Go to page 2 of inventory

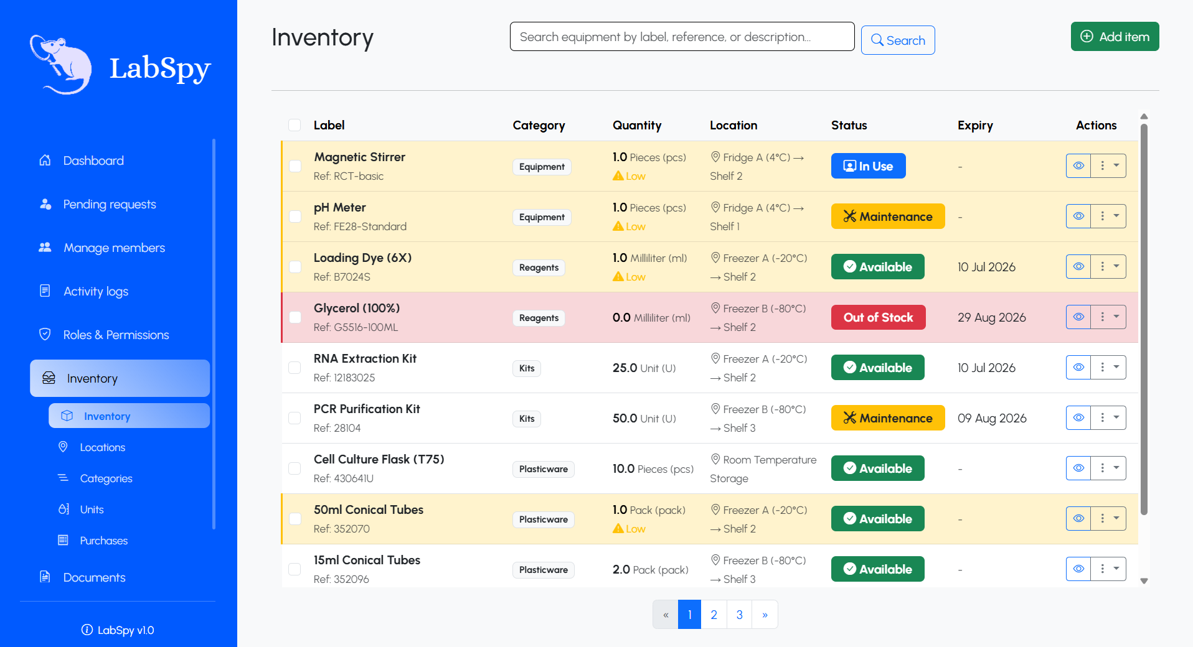click(x=714, y=615)
